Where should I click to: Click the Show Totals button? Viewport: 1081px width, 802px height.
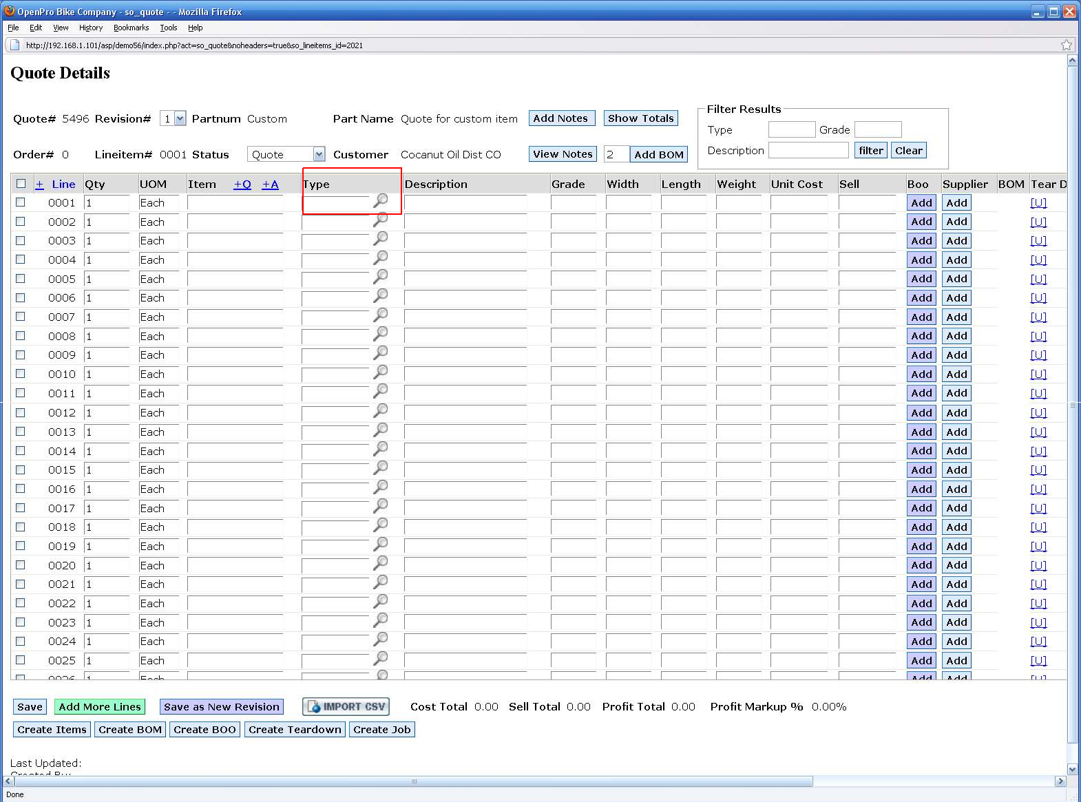[640, 118]
